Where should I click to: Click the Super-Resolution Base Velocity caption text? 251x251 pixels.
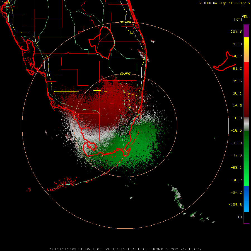(x=126, y=249)
